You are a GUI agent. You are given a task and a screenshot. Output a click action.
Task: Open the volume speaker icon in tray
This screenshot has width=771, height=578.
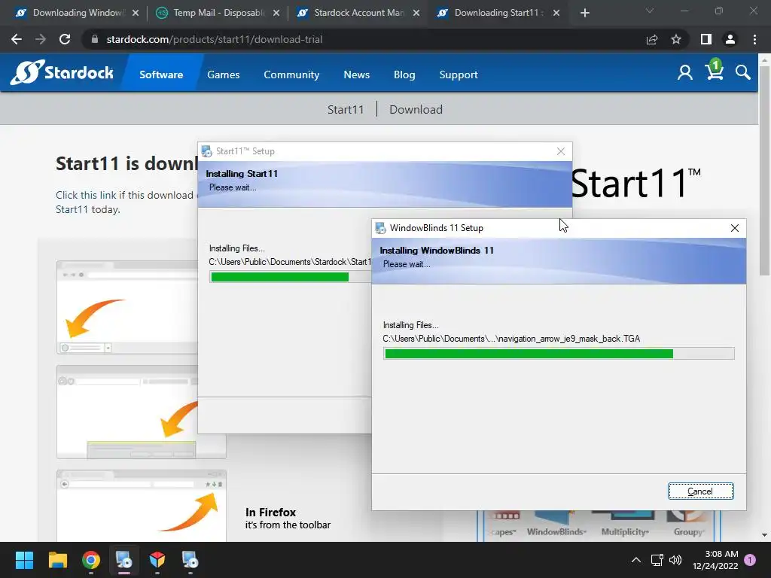pos(675,560)
